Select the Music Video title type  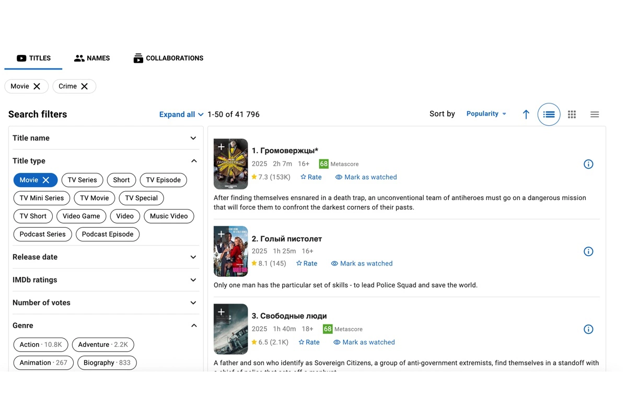(x=169, y=216)
